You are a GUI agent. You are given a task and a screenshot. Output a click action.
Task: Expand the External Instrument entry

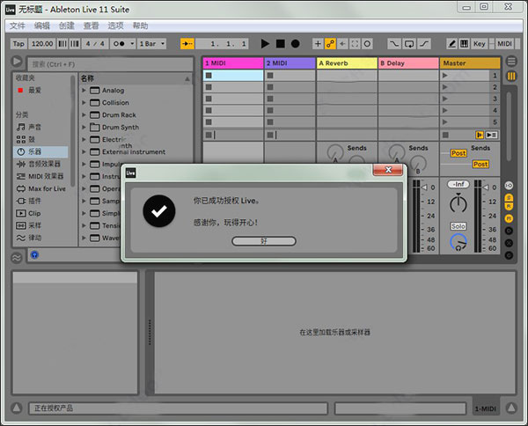pos(84,152)
